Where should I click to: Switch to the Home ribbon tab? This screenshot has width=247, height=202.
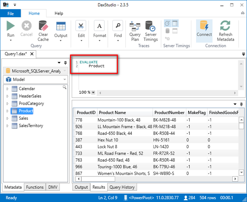pyautogui.click(x=34, y=13)
